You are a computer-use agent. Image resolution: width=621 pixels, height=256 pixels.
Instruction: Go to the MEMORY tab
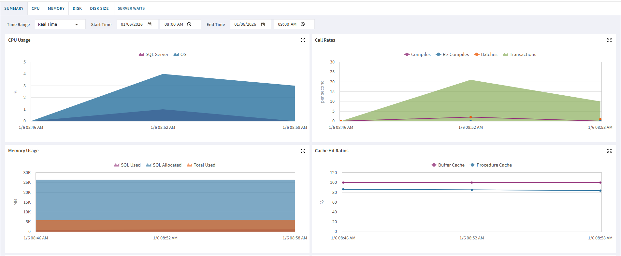point(56,8)
